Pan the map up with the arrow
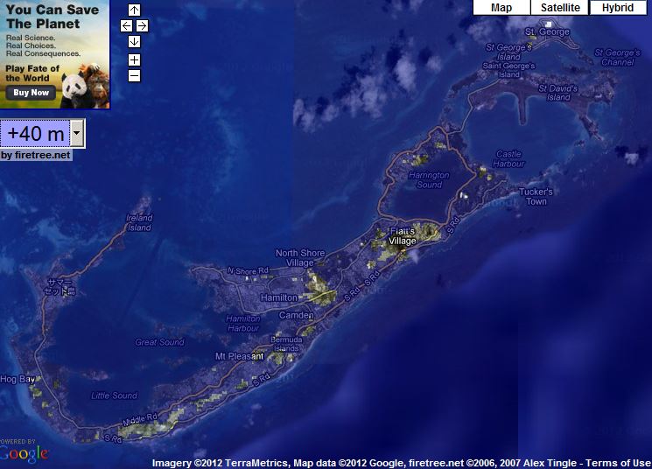Viewport: 652px width, 469px height. [x=134, y=10]
